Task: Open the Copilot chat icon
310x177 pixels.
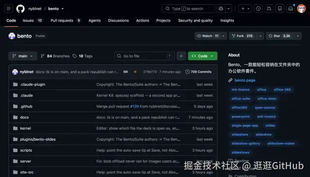Action: click(221, 9)
